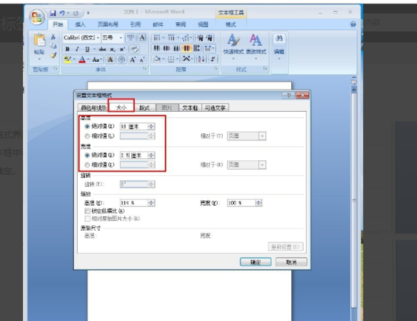The height and width of the screenshot is (321, 417).
Task: Open Word help (question mark in ribbon)
Action: click(353, 24)
